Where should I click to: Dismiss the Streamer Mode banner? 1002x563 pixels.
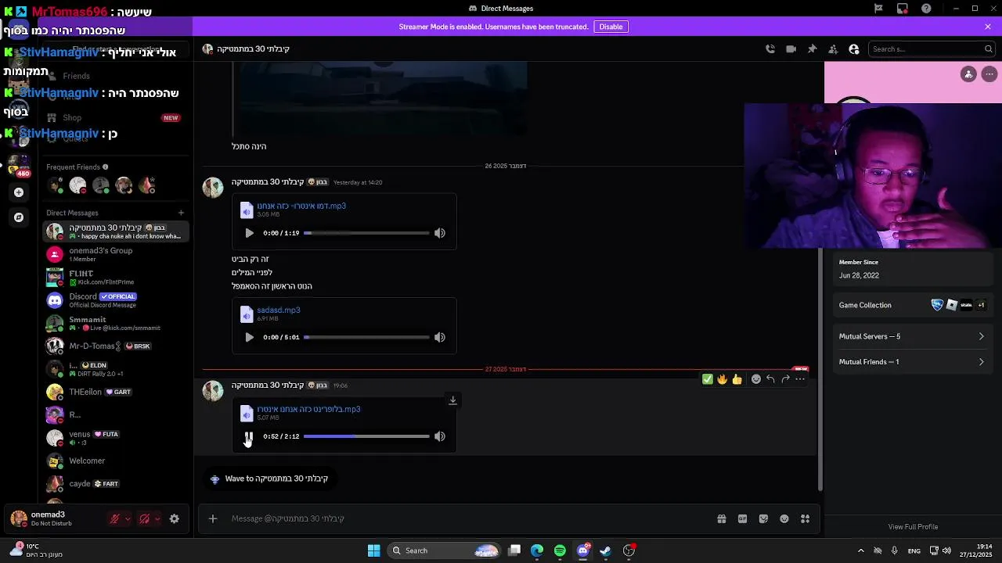[x=988, y=27]
